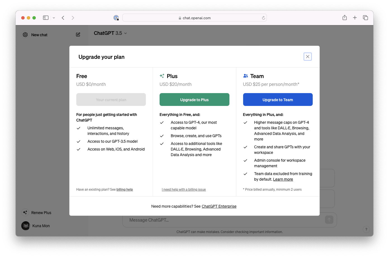Click the ChatGPT logo beside New chat
This screenshot has width=389, height=257.
coord(25,35)
